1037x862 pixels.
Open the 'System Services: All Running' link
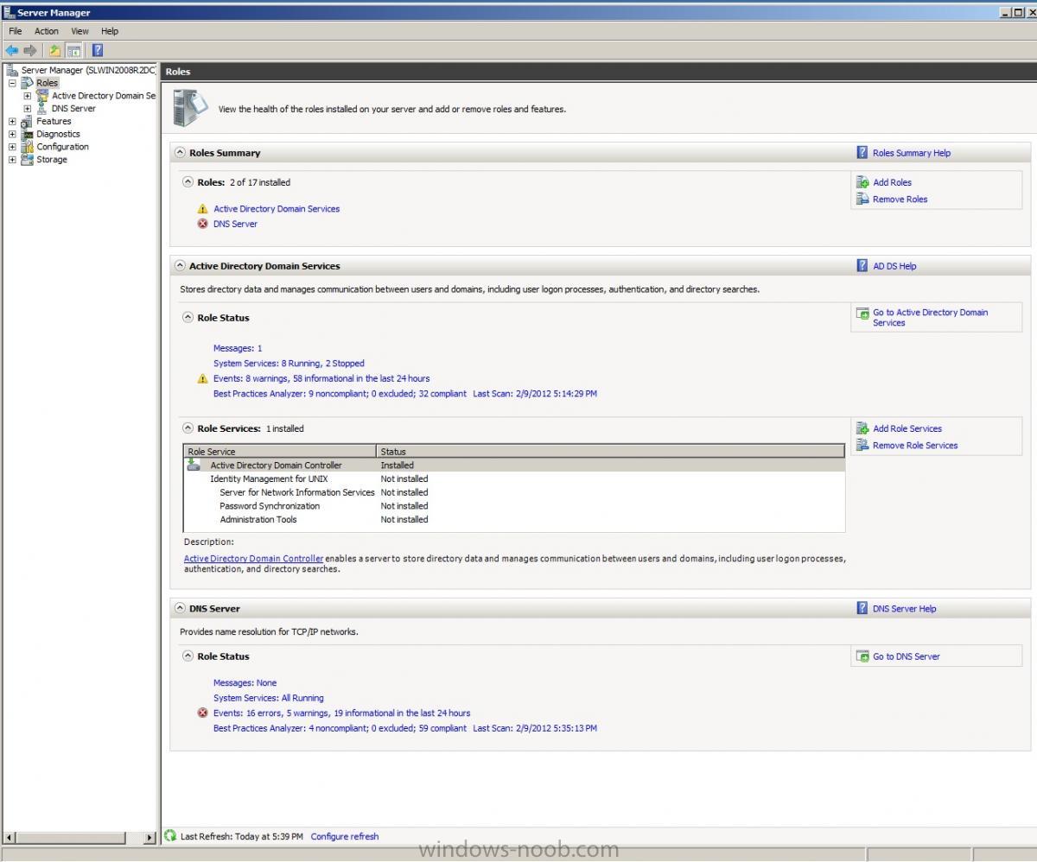269,698
